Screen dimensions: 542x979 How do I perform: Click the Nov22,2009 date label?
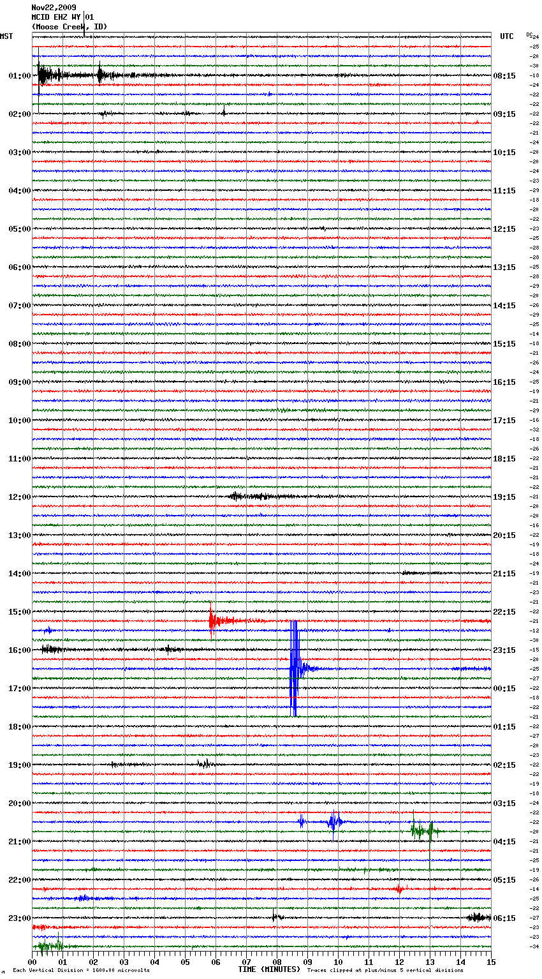(x=54, y=8)
